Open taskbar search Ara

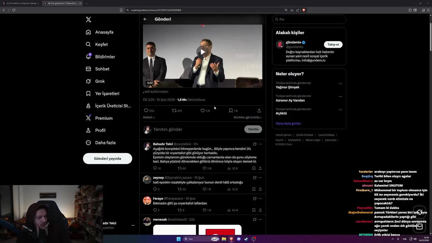tap(201, 239)
